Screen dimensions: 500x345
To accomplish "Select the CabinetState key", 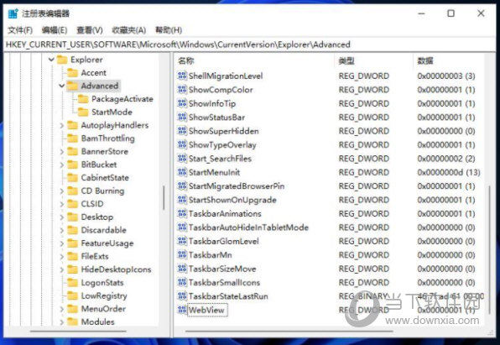I will [105, 178].
